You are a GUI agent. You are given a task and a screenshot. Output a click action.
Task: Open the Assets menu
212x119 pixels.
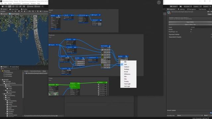tap(10, 4)
